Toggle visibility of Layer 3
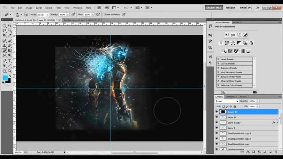The width and height of the screenshot is (283, 159). [217, 128]
